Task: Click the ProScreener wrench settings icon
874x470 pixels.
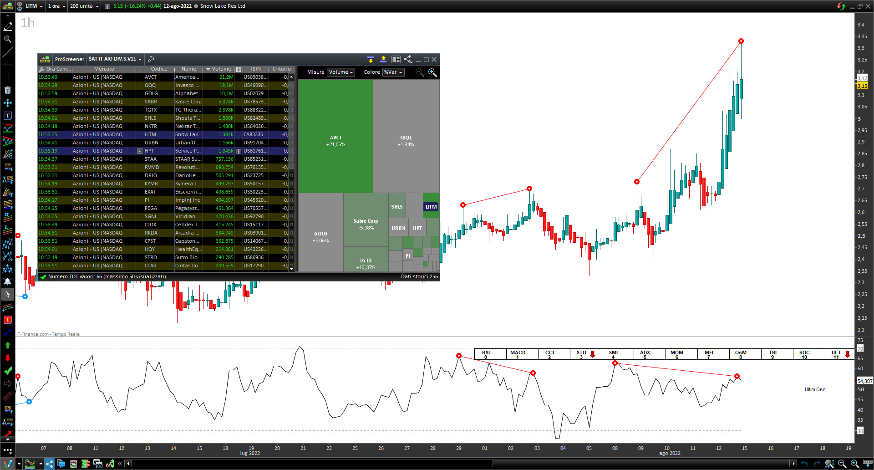Action: tap(151, 59)
